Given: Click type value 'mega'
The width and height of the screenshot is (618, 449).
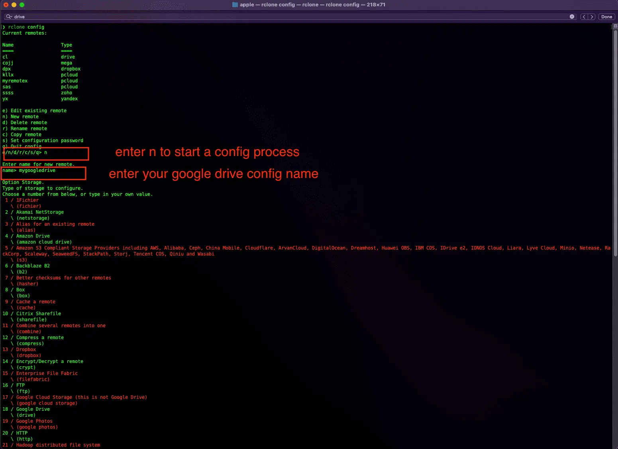Looking at the screenshot, I should [67, 63].
